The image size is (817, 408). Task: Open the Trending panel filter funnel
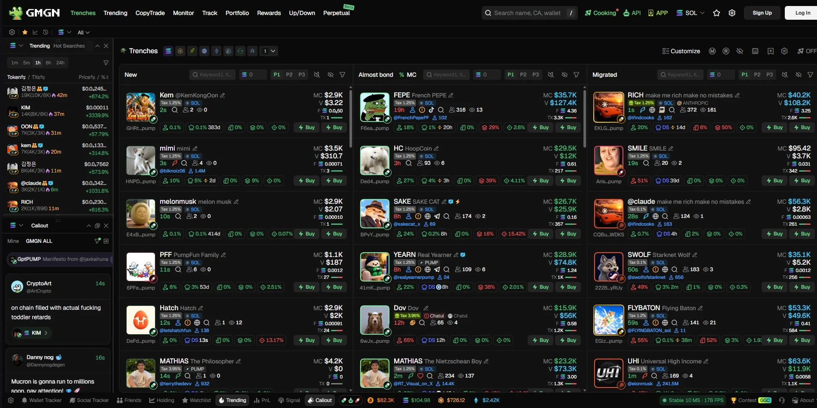[x=106, y=63]
